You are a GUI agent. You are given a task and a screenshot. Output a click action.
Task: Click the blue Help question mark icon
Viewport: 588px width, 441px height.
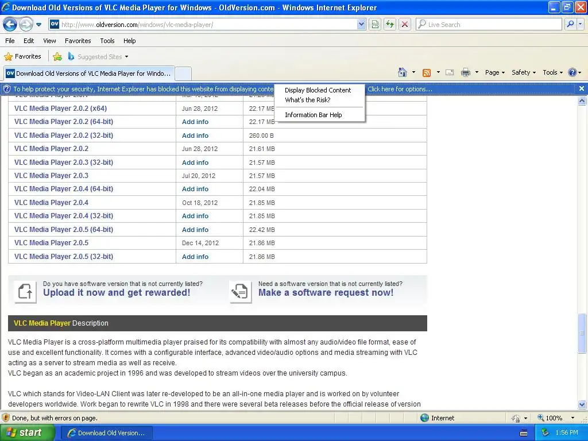572,72
